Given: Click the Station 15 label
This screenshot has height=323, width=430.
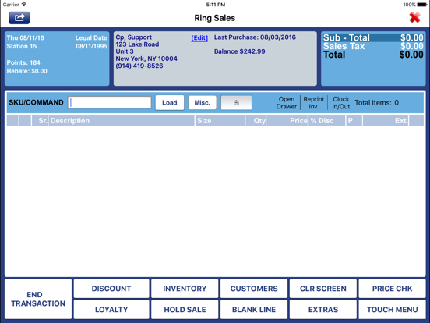Looking at the screenshot, I should point(22,46).
